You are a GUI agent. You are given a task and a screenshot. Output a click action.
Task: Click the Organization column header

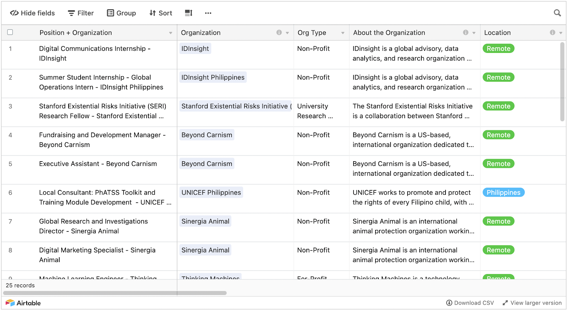(x=235, y=33)
